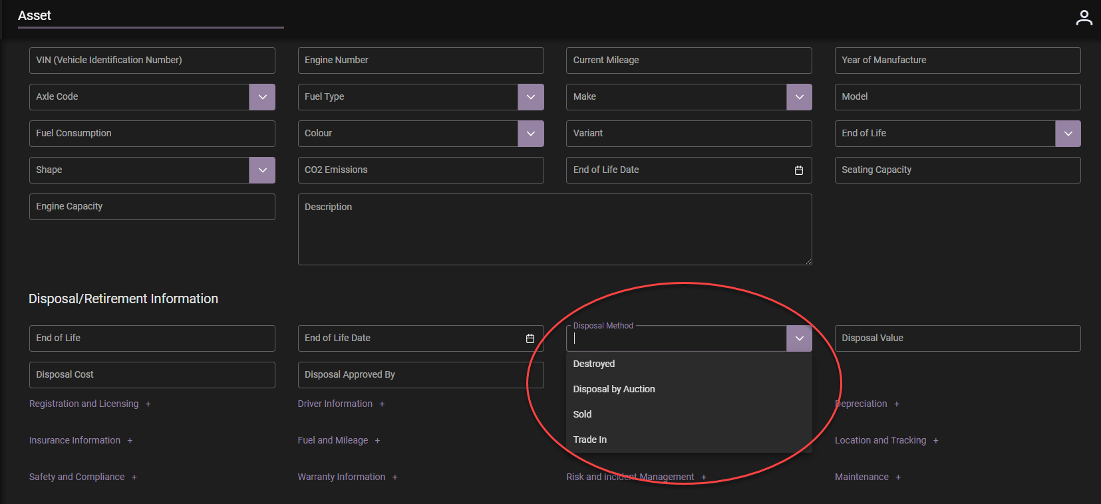Expand Fuel and Mileage plus icon
This screenshot has height=504, width=1101.
click(x=377, y=441)
